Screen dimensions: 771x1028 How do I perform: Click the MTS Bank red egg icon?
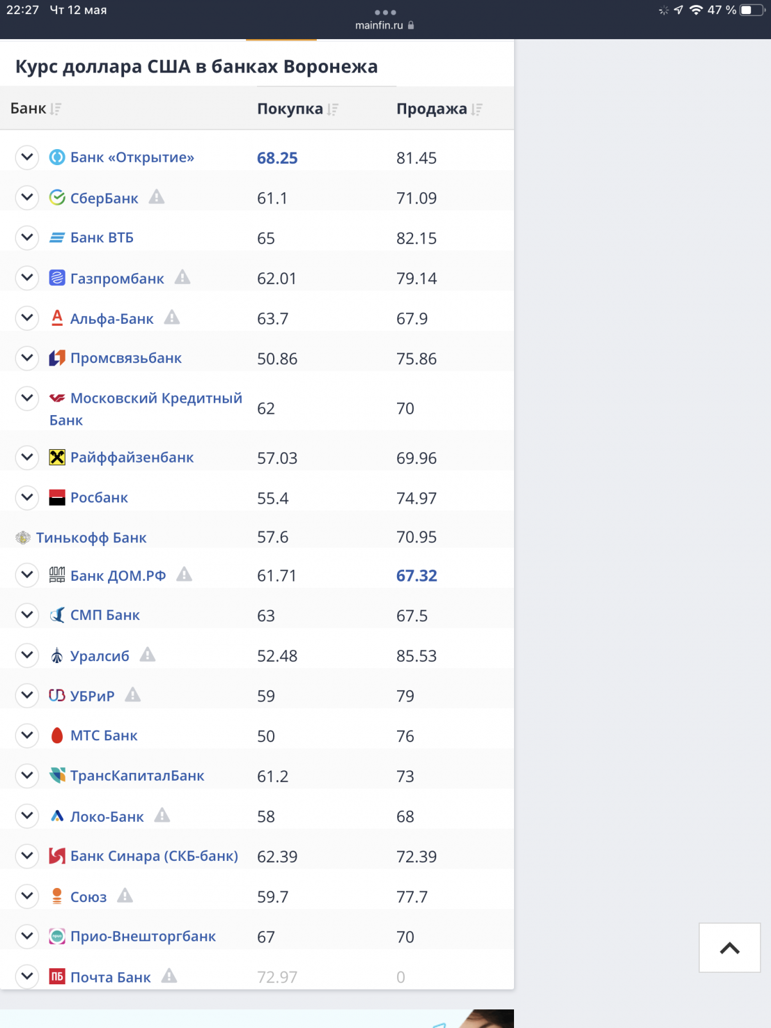tap(57, 736)
